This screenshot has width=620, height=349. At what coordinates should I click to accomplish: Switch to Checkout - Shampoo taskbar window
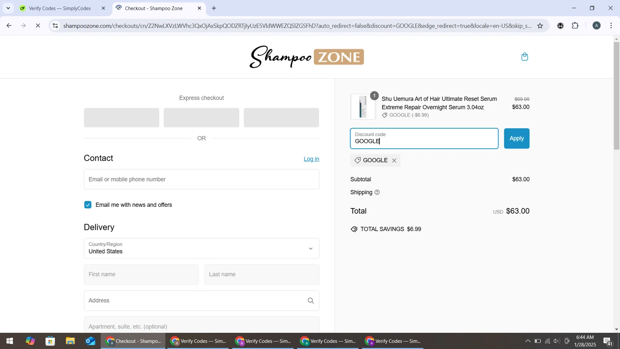(x=133, y=341)
